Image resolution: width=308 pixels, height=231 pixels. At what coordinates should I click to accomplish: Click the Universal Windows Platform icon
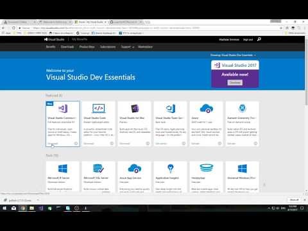coord(243,169)
